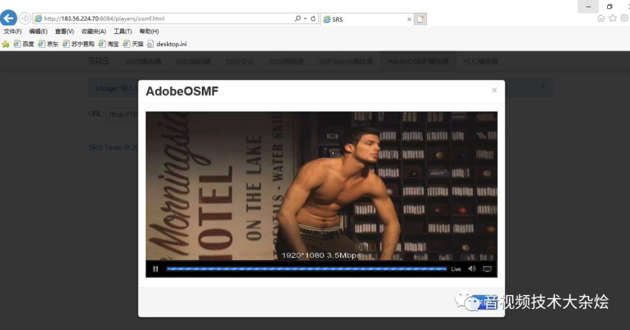This screenshot has width=630, height=330.
Task: Mute the player volume speaker icon
Action: click(x=472, y=269)
